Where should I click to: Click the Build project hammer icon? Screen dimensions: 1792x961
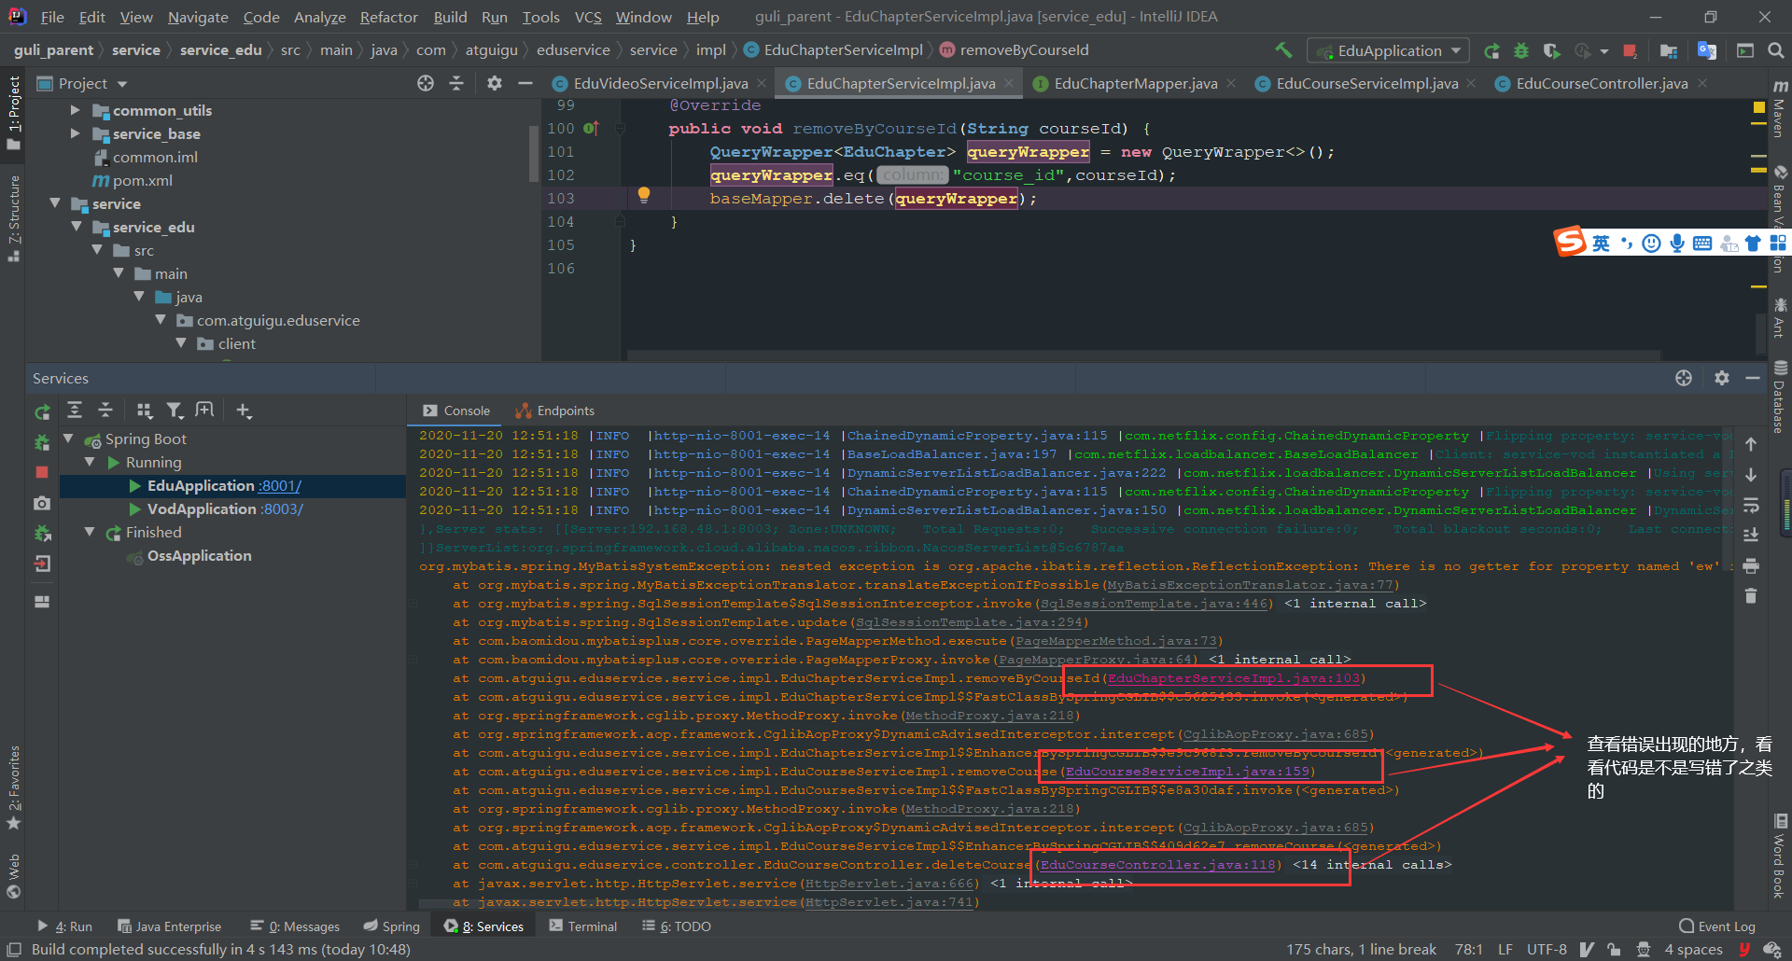click(1284, 50)
